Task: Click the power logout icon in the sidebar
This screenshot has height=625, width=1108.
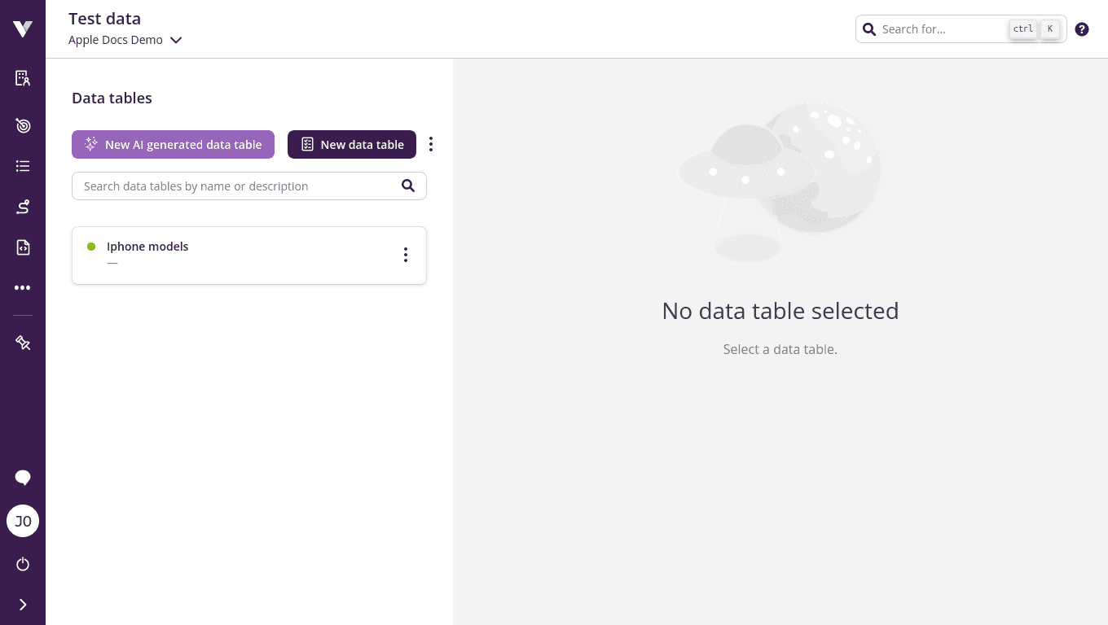Action: 22,564
